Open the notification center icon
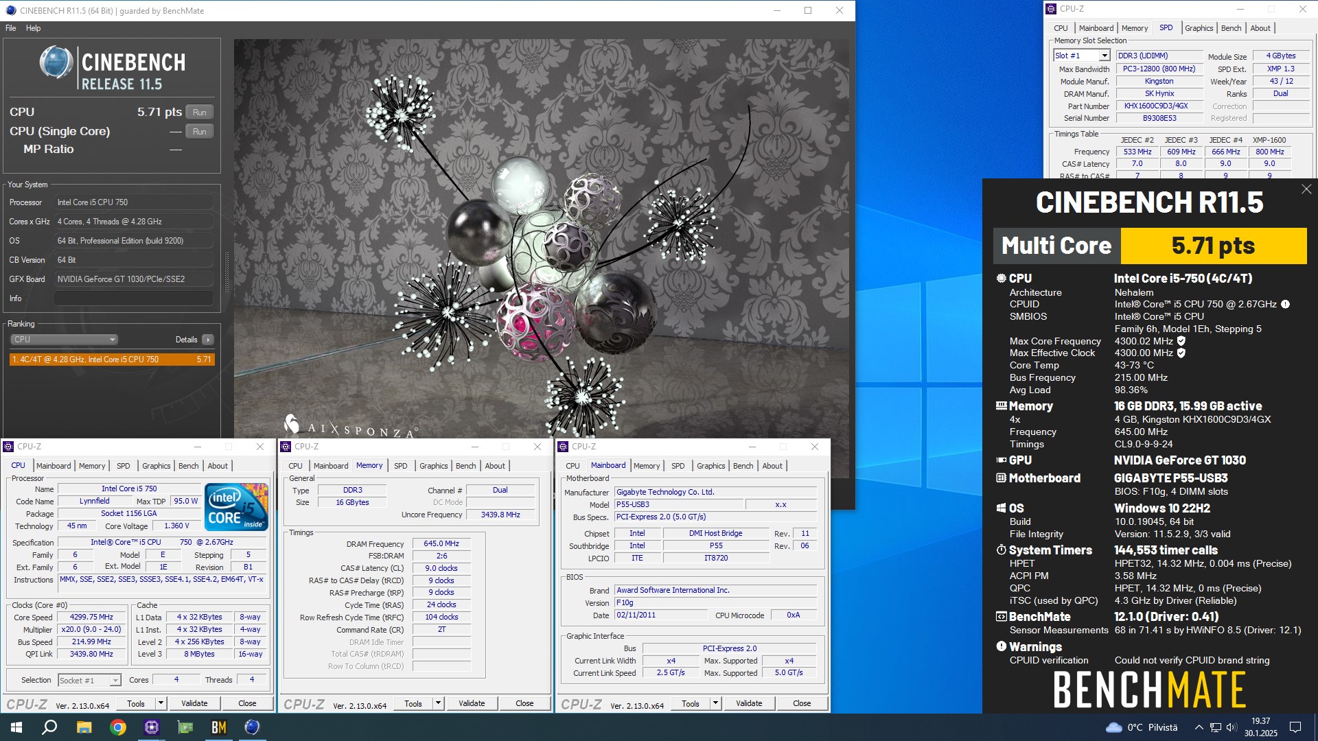 (1295, 727)
